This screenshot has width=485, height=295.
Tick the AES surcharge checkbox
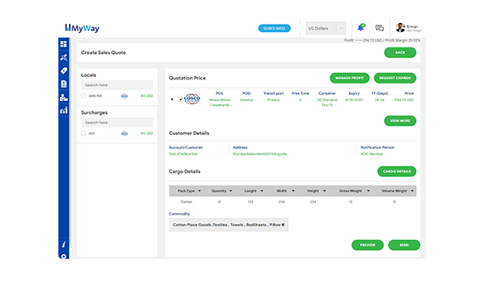point(83,134)
